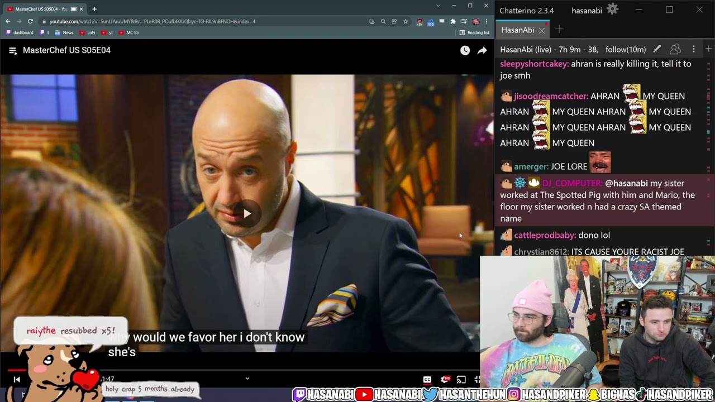
Task: Click the hasanabi account name in Chatterino
Action: coord(587,10)
